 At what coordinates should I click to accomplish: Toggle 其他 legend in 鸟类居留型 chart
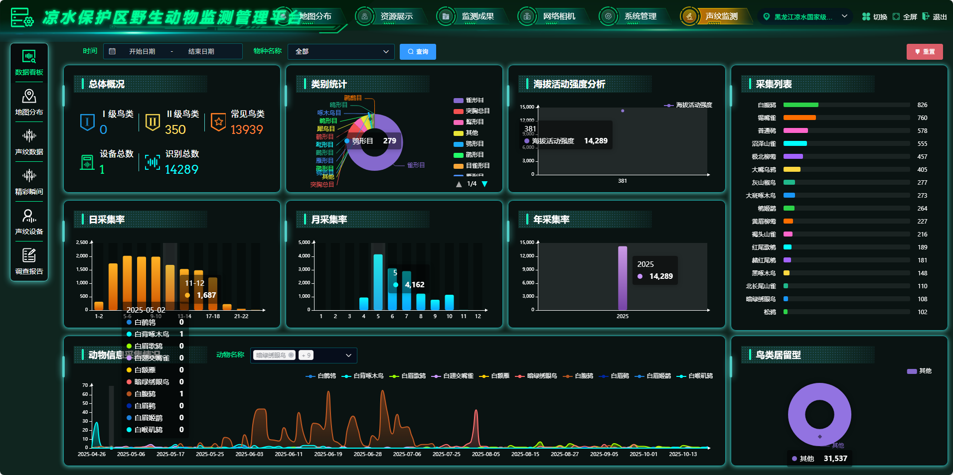(919, 371)
